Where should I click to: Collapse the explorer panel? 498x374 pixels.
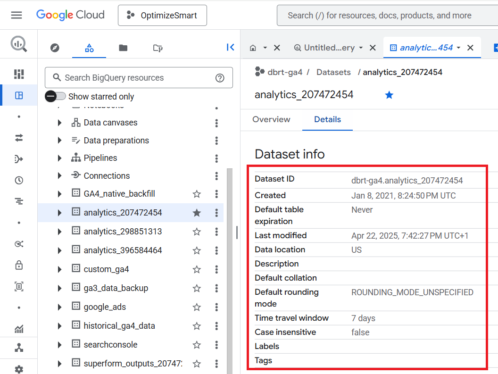tap(230, 47)
